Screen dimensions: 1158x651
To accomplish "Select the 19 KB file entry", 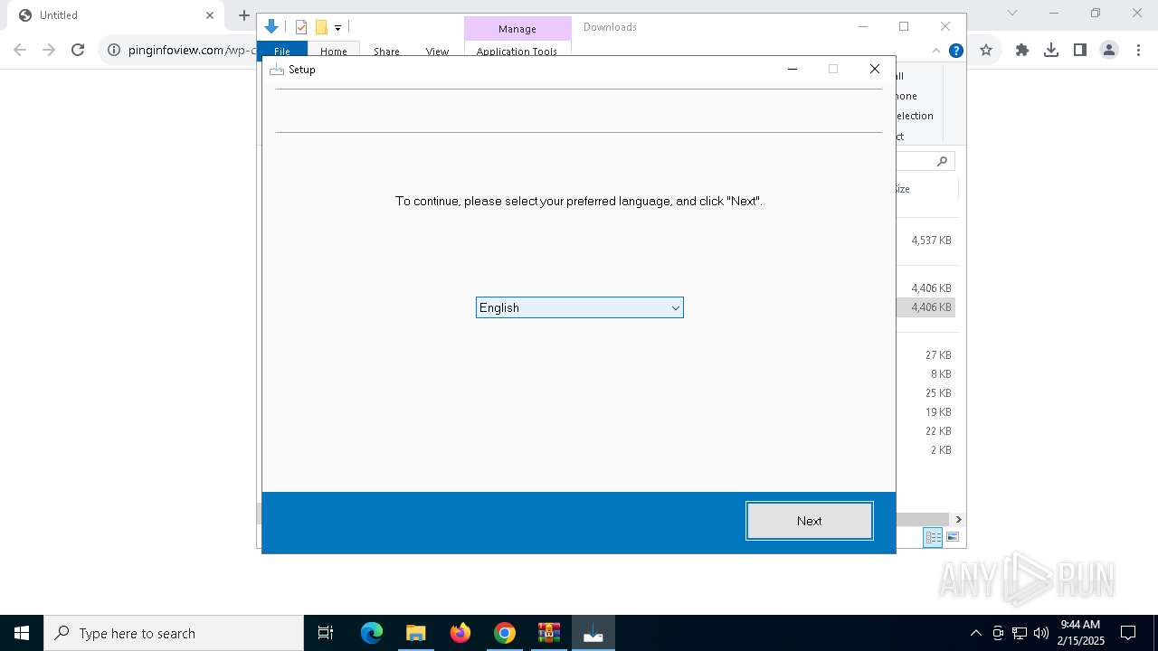I will point(938,412).
